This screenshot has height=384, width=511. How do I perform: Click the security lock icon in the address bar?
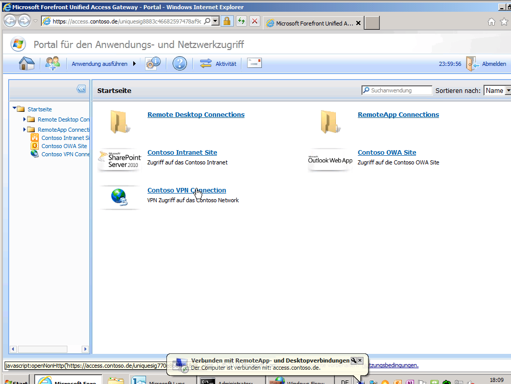point(227,21)
